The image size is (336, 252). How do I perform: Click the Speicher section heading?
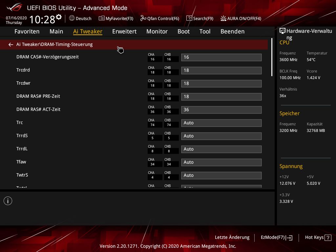tap(289, 113)
